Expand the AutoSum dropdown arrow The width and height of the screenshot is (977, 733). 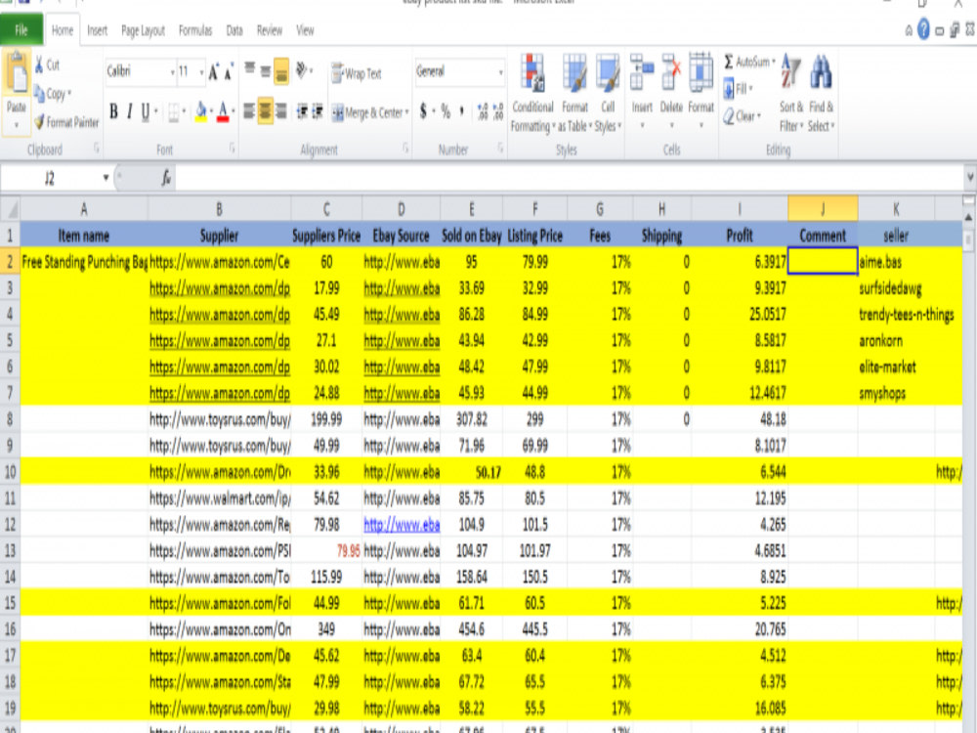pyautogui.click(x=773, y=62)
